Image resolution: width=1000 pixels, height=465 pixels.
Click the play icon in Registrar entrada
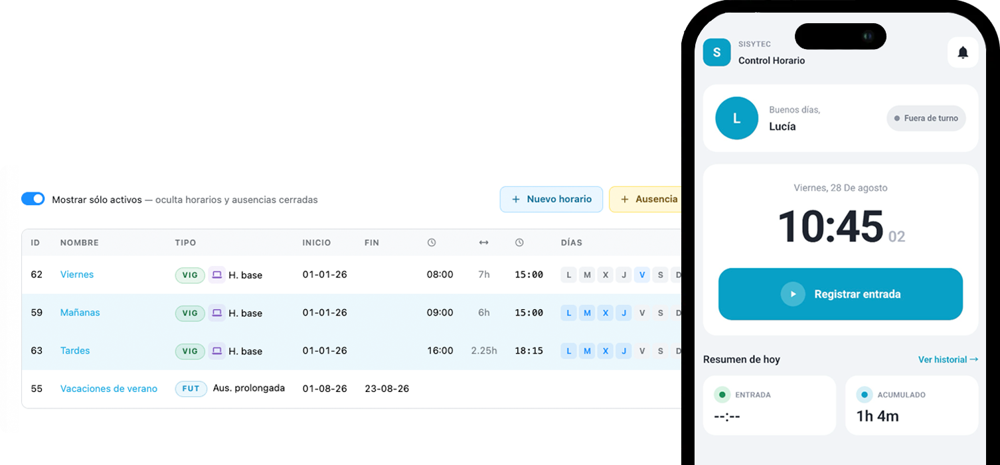793,294
